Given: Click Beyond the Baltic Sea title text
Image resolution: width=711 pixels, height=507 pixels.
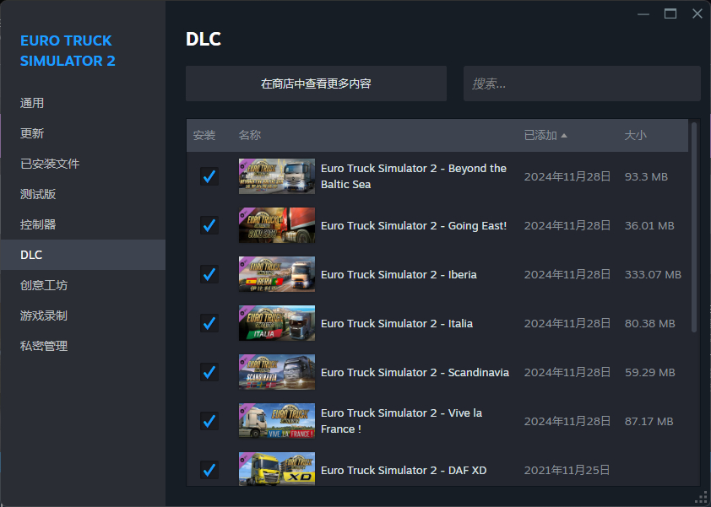Looking at the screenshot, I should pyautogui.click(x=414, y=176).
